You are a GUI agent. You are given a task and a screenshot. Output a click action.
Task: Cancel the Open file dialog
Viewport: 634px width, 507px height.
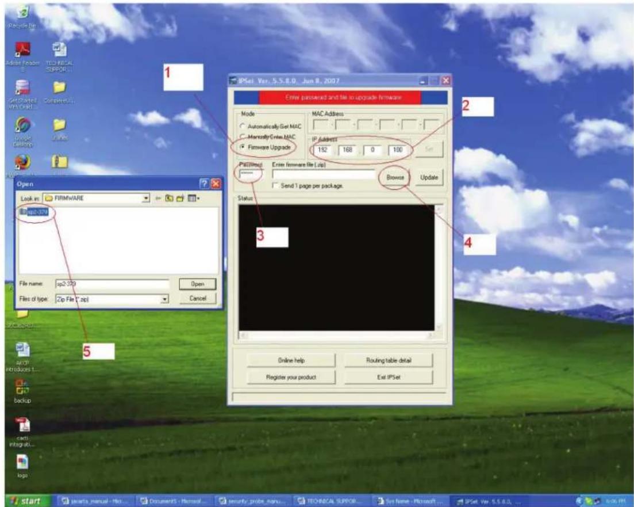[x=197, y=299]
